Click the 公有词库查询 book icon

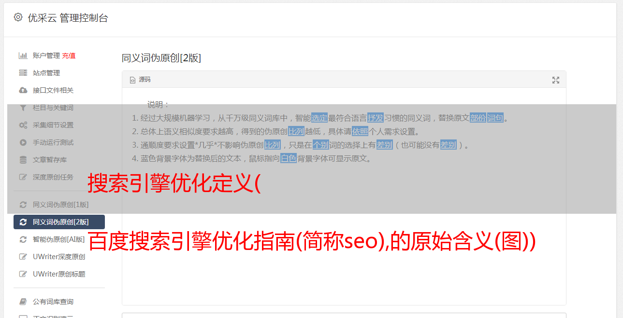(23, 302)
